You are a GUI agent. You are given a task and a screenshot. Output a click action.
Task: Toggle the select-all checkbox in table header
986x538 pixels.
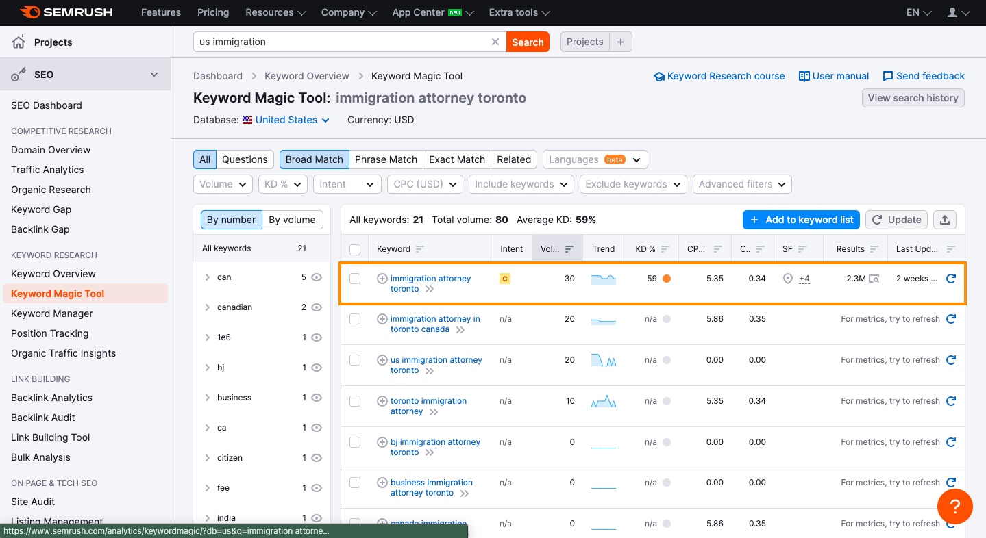355,249
